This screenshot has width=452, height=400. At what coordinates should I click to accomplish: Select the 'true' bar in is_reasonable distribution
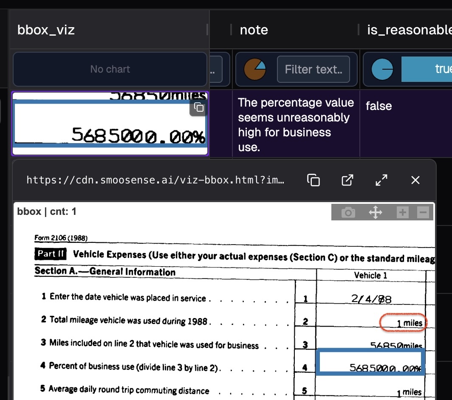(426, 69)
